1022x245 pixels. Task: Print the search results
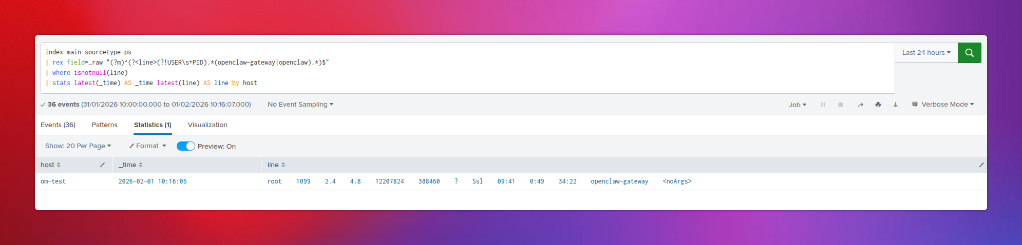878,105
